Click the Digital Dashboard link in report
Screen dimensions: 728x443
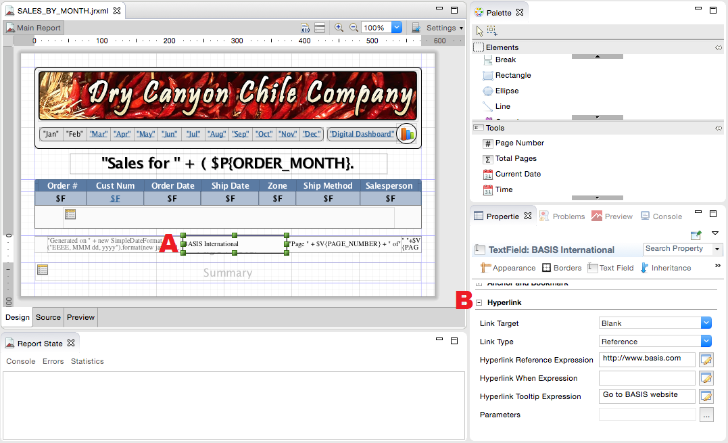[362, 134]
